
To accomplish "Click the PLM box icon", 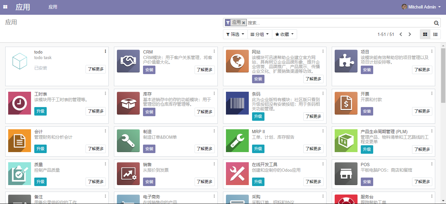I will tap(346, 141).
